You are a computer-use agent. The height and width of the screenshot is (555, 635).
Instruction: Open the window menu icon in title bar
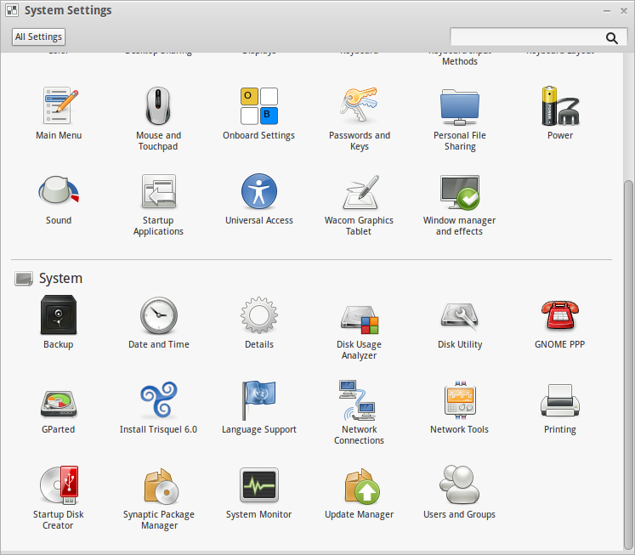(x=11, y=11)
